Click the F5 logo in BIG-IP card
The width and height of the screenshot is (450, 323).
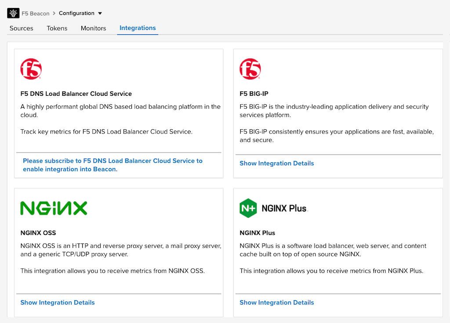250,69
